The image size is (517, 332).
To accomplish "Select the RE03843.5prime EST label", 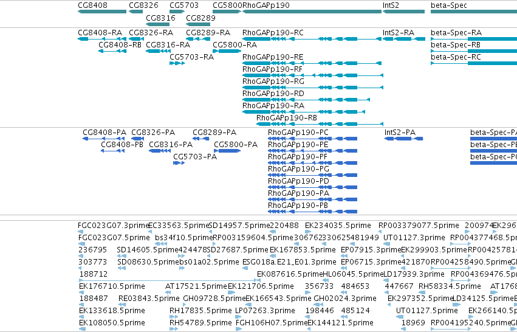I will (149, 299).
